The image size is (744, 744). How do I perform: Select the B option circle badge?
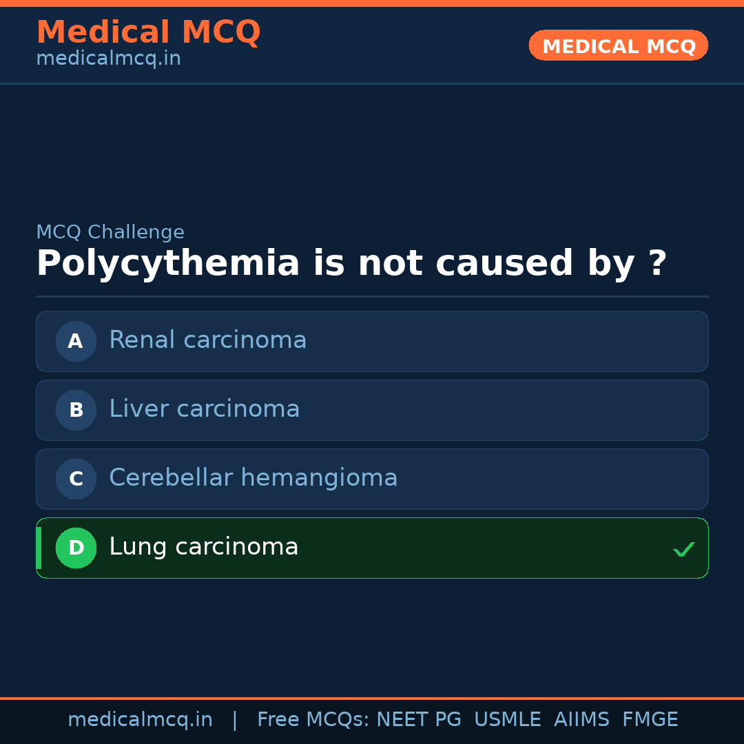(76, 410)
